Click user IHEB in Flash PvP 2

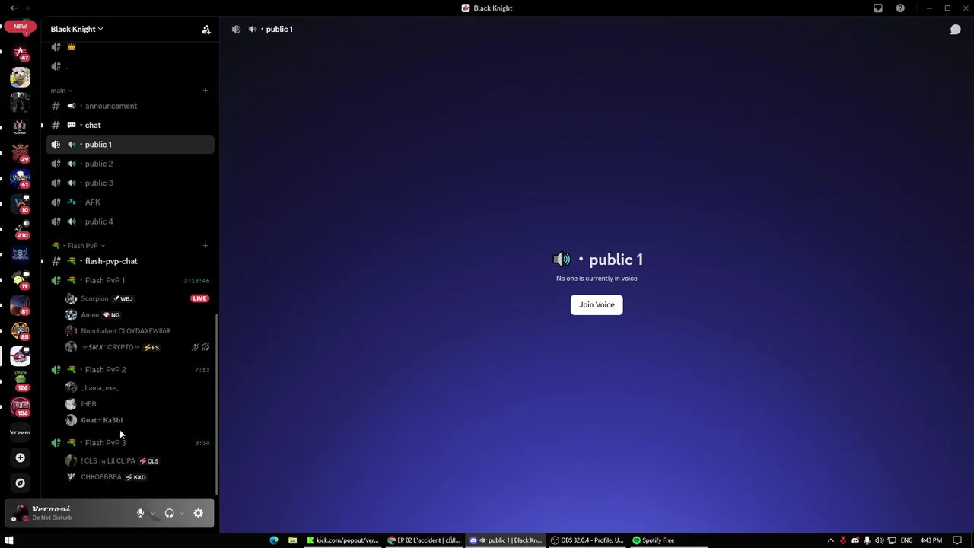point(138,404)
